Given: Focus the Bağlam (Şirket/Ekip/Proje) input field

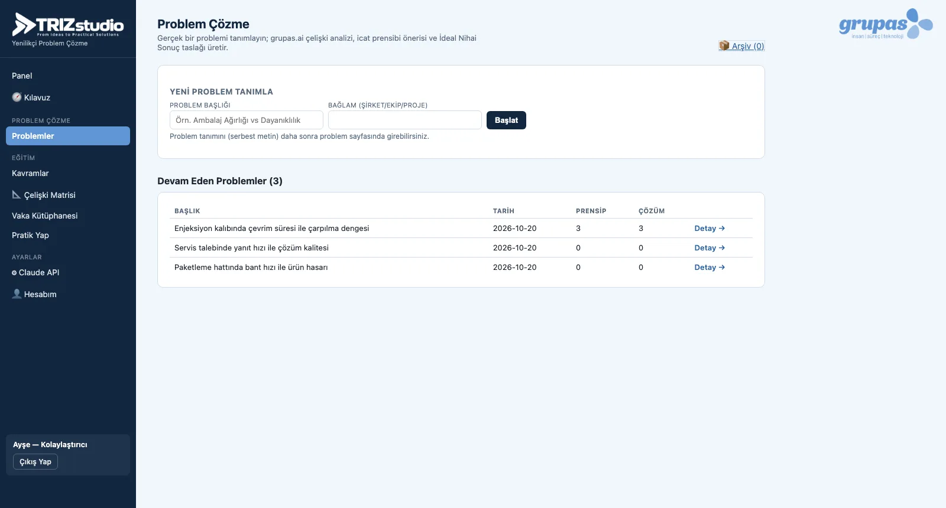Looking at the screenshot, I should click(405, 120).
